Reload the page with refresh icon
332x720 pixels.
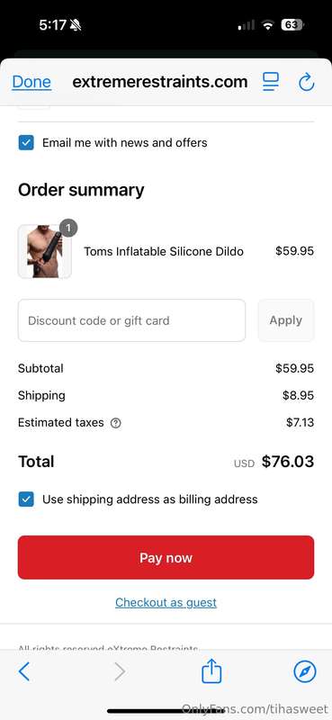coord(306,82)
